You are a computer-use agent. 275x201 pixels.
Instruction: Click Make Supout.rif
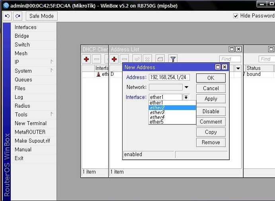coord(33,141)
